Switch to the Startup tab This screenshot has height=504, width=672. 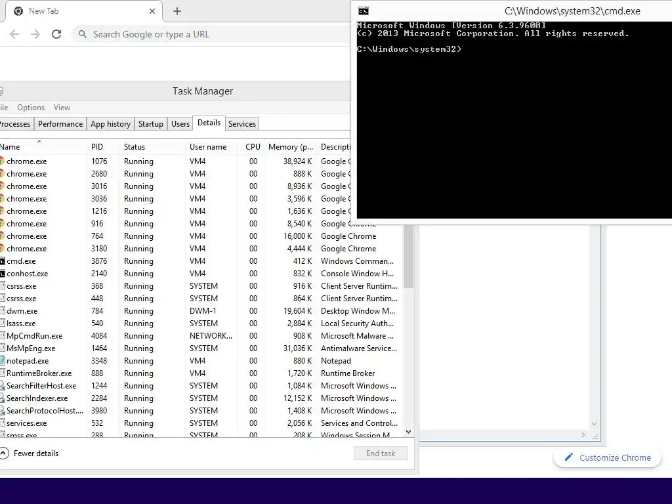click(x=150, y=124)
